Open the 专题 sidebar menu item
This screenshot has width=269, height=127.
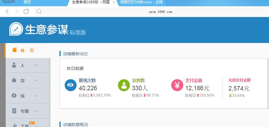pyautogui.click(x=28, y=111)
